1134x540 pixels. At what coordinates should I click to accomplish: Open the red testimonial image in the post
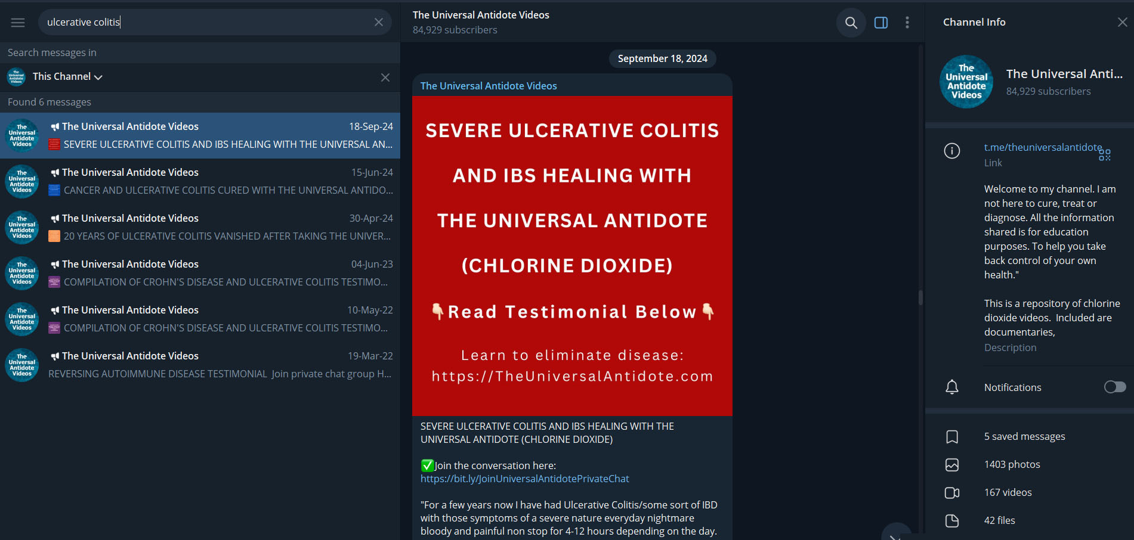click(572, 256)
